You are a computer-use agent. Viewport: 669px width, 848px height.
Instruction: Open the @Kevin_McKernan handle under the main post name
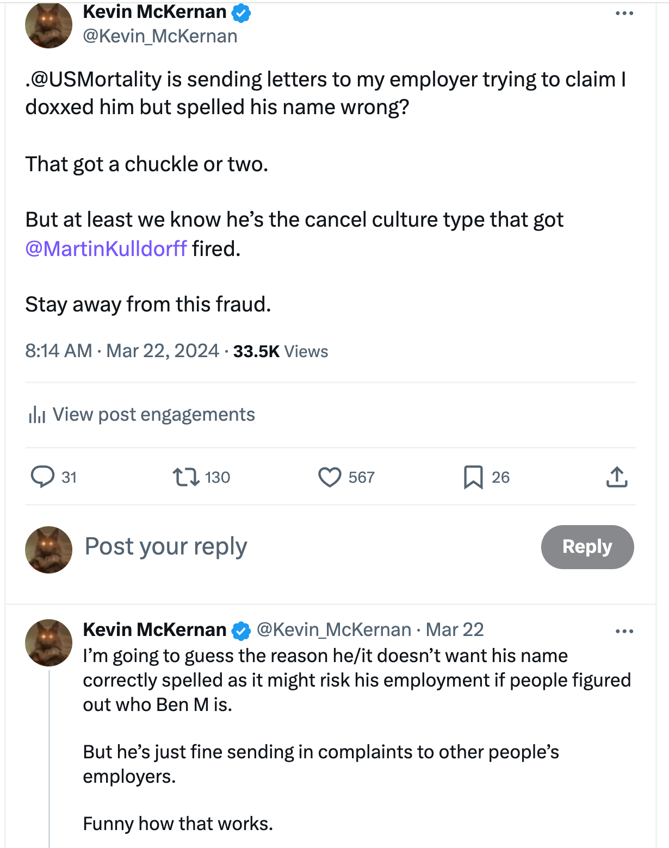pyautogui.click(x=160, y=36)
